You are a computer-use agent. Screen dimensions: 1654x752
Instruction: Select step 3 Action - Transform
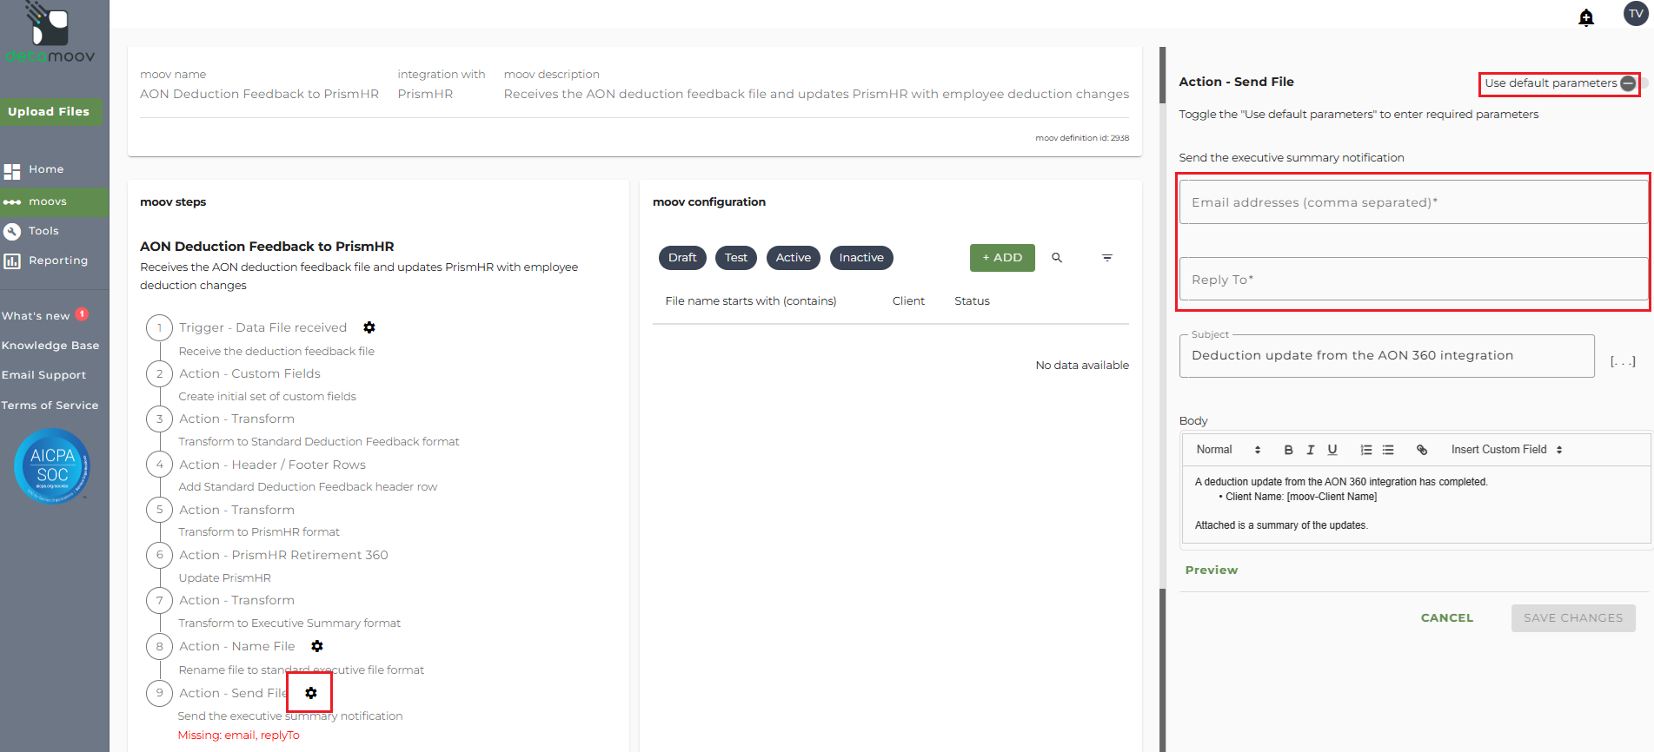point(236,419)
